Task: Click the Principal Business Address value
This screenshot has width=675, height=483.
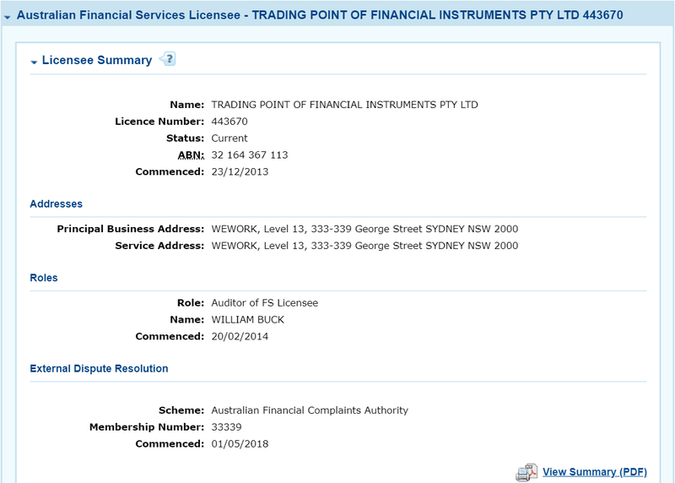Action: [x=364, y=229]
